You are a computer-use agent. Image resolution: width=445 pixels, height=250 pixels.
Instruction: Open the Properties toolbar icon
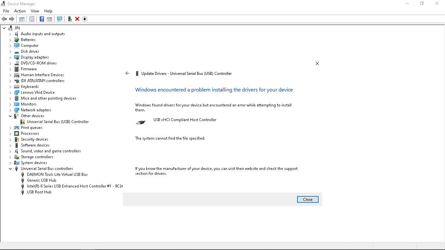[x=32, y=19]
